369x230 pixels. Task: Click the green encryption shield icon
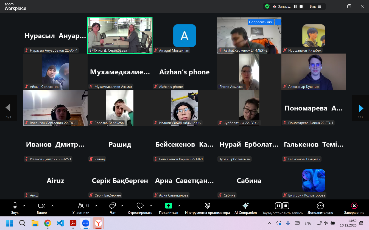(267, 6)
